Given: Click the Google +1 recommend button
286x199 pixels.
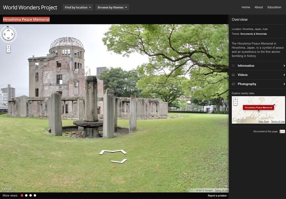Looking at the screenshot, I should pyautogui.click(x=282, y=132).
